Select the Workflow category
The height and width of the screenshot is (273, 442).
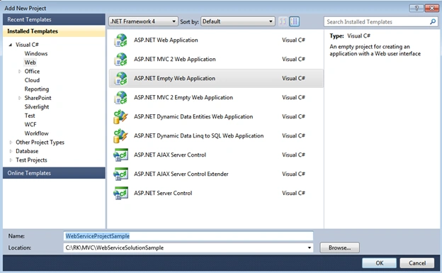36,133
